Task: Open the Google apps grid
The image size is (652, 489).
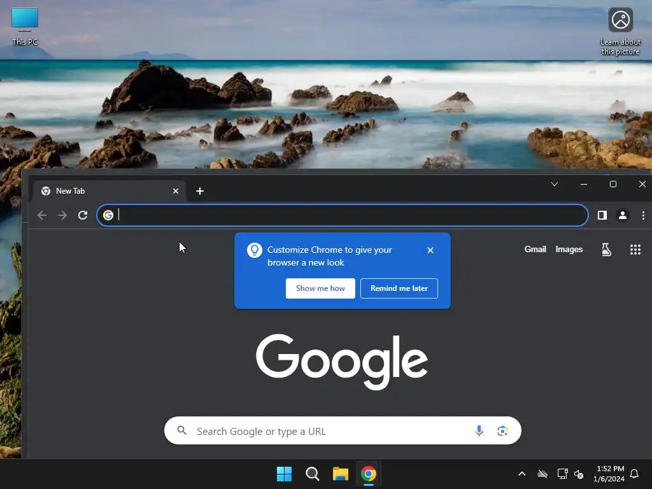Action: coord(635,250)
